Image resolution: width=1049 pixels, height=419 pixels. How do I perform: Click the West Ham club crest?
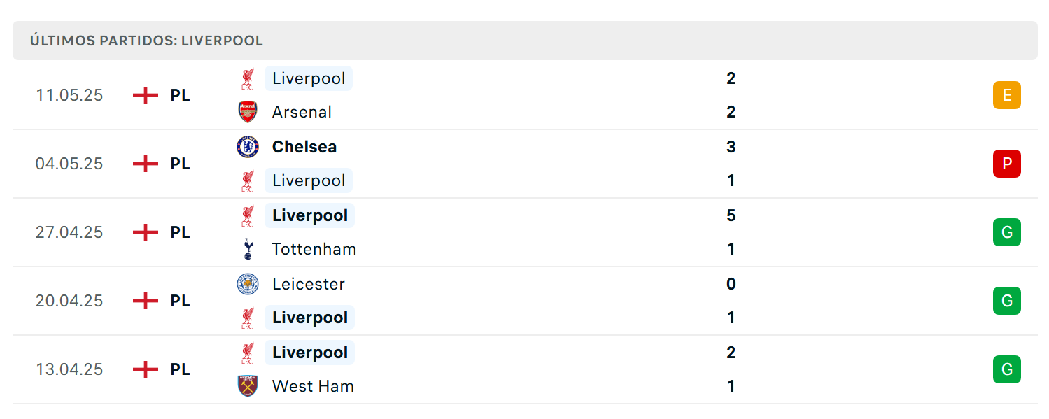pos(248,386)
